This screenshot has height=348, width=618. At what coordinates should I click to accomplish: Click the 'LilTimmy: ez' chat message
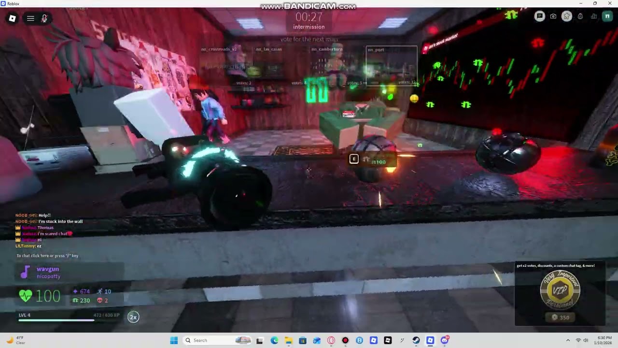(28, 246)
